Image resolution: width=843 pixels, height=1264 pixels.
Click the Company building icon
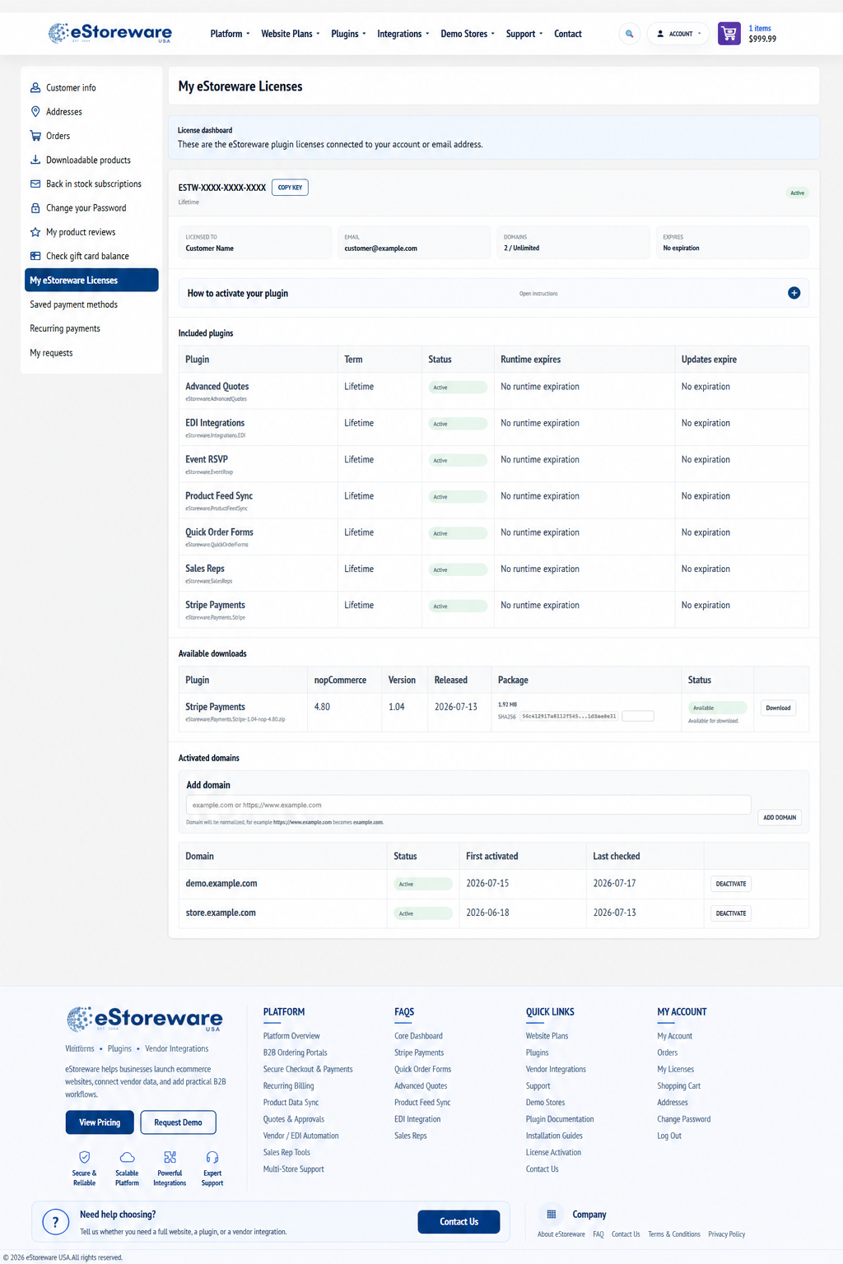click(552, 1214)
